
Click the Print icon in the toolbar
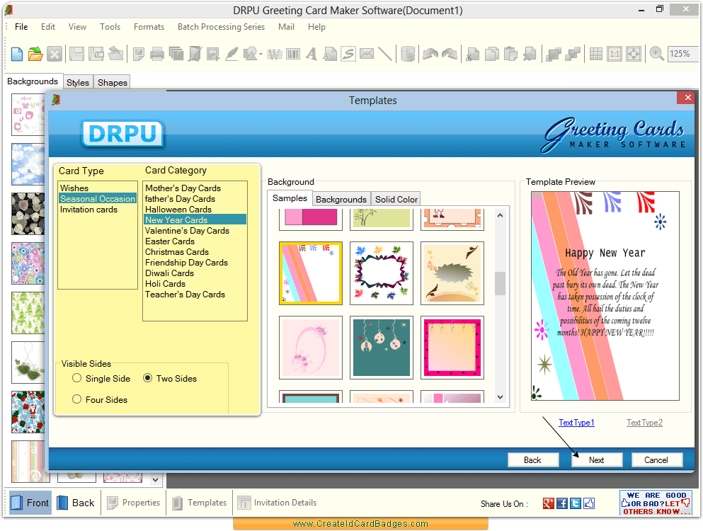coord(157,55)
